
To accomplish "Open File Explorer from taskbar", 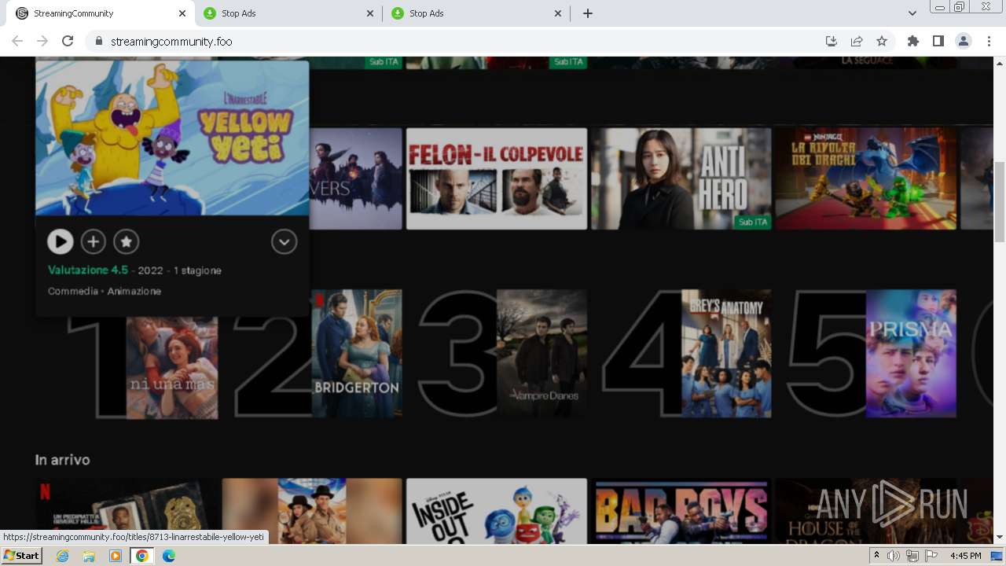I will click(89, 556).
